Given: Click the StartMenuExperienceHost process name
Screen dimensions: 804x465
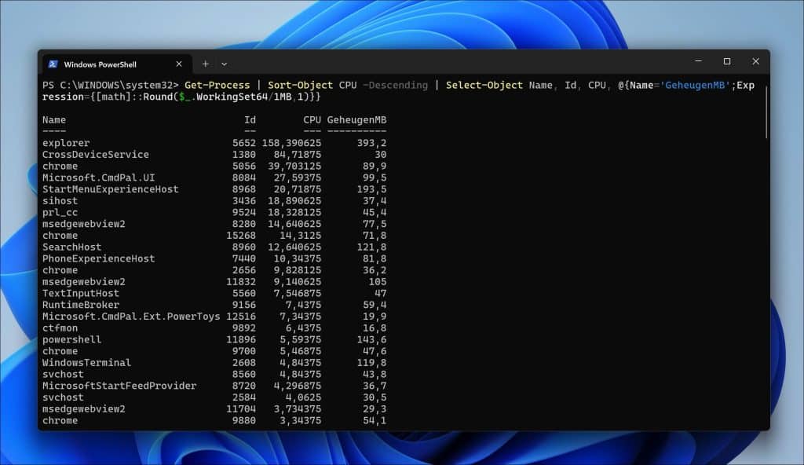Looking at the screenshot, I should click(x=110, y=189).
